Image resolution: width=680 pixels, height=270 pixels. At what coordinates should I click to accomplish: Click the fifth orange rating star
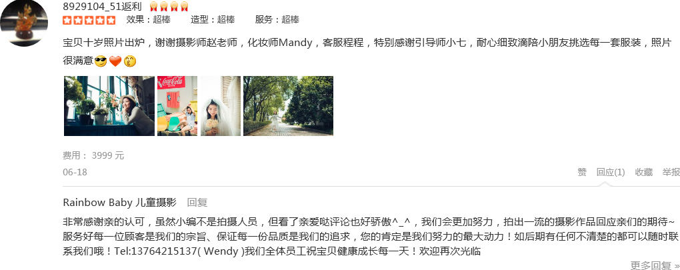[111, 20]
